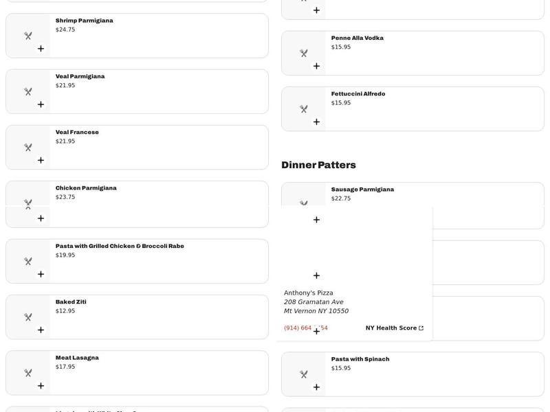The image size is (550, 412).
Task: Add Meat Lasagna using plus icon
Action: pyautogui.click(x=41, y=386)
